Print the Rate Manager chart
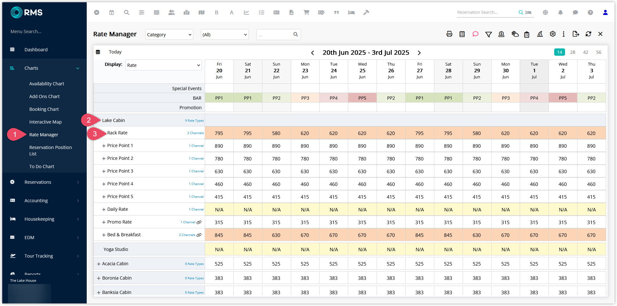 449,34
